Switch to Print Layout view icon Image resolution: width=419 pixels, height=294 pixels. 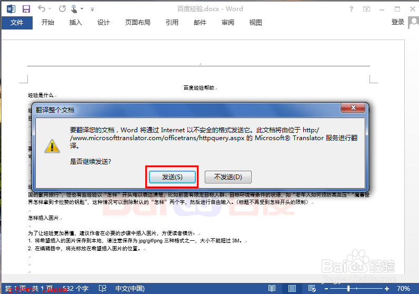coord(292,288)
